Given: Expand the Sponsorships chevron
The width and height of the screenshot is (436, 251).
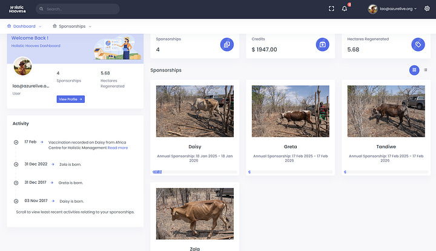Looking at the screenshot, I should pos(90,27).
